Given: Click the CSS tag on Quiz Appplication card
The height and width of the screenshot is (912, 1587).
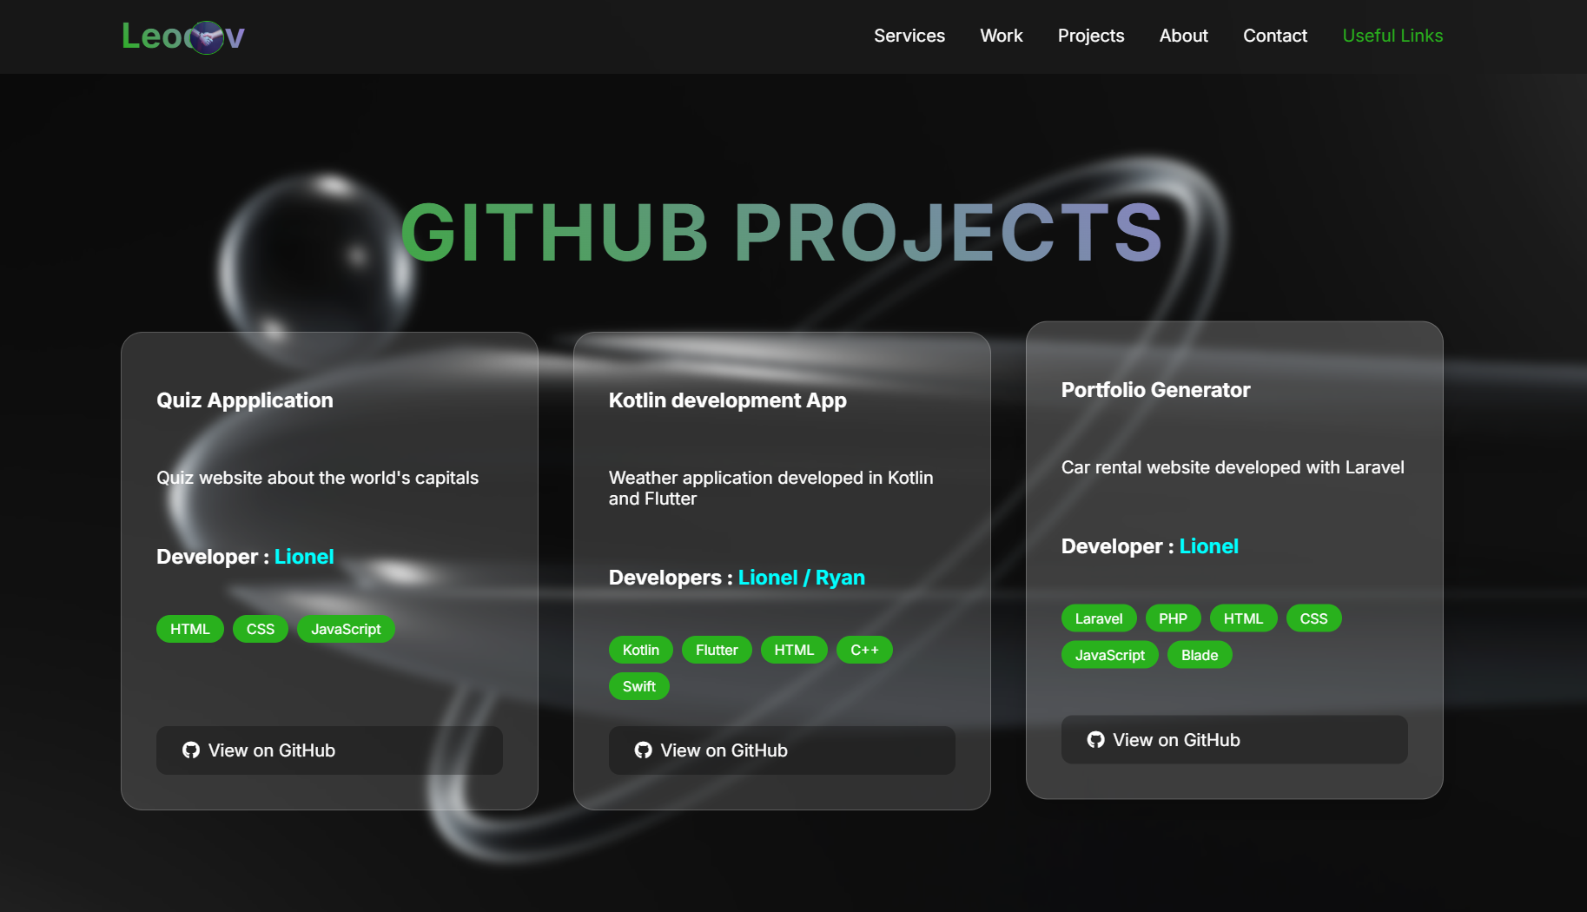Looking at the screenshot, I should (261, 629).
